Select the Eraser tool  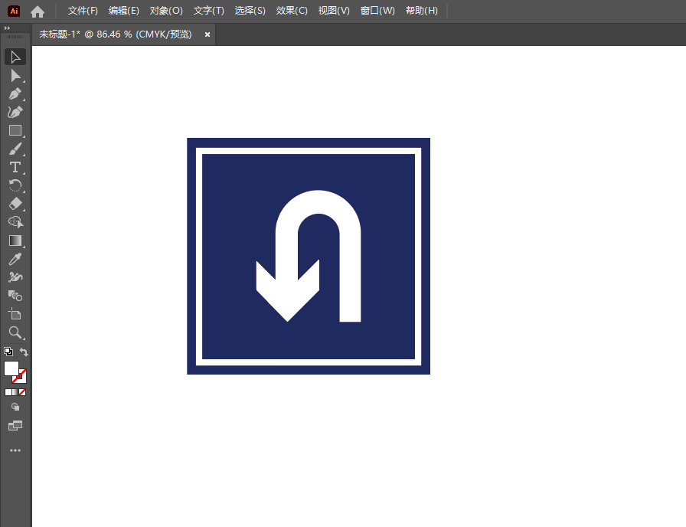coord(15,204)
